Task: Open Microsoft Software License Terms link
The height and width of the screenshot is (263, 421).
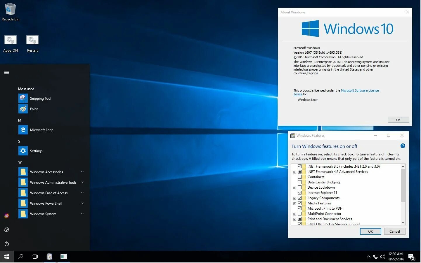Action: (360, 90)
